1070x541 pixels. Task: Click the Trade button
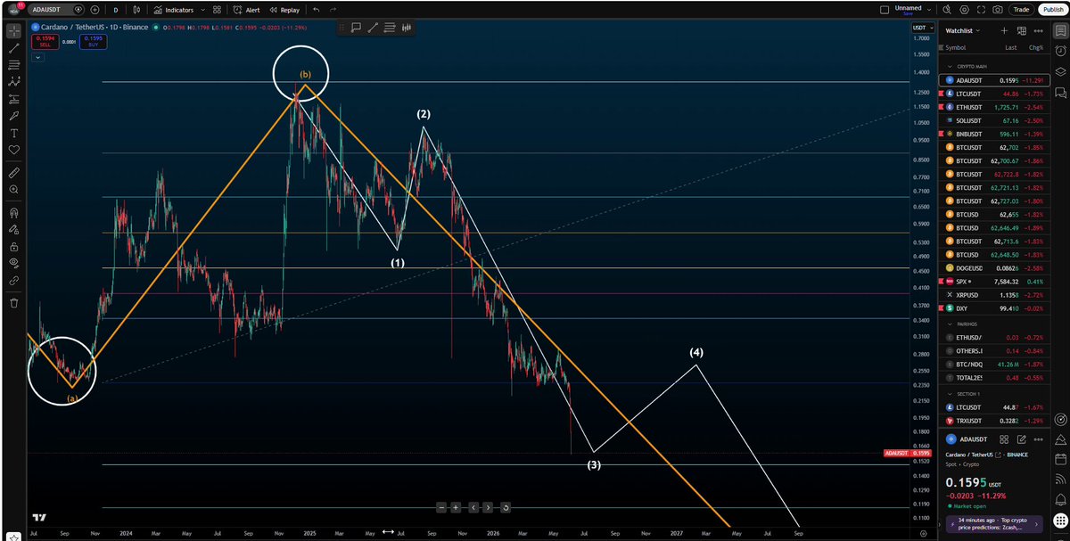1021,10
